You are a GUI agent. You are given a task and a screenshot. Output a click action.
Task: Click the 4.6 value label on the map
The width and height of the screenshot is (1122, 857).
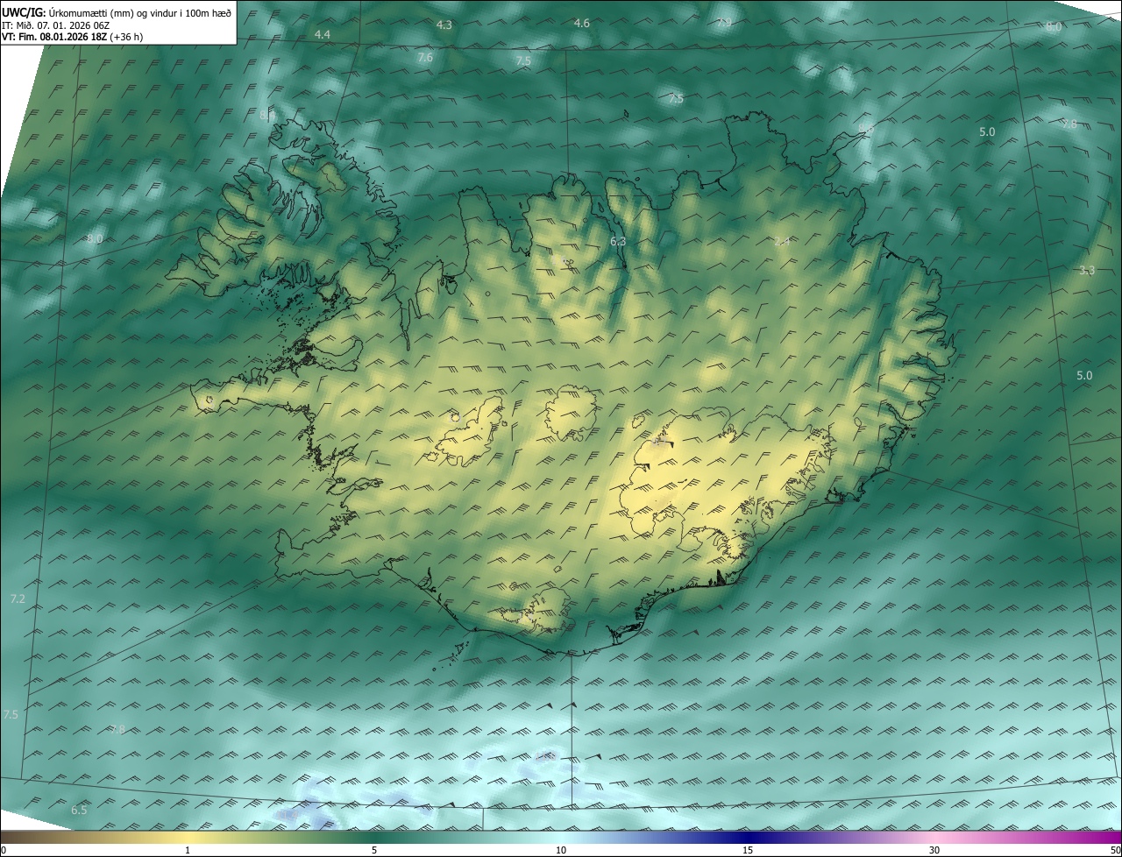coord(582,23)
